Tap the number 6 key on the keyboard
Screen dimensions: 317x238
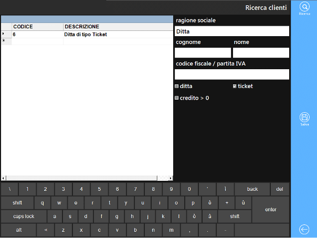coord(117,189)
